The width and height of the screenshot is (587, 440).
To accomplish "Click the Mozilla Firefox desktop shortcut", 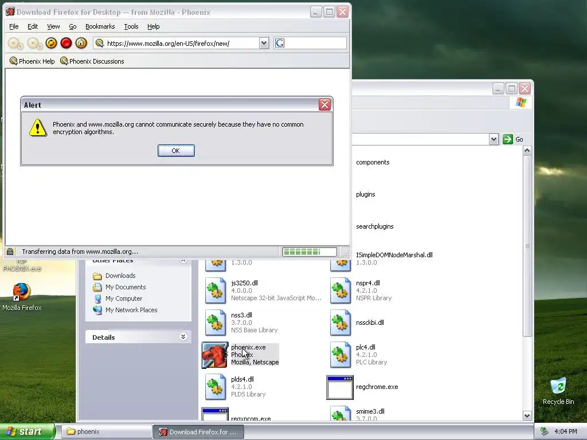I will 22,297.
